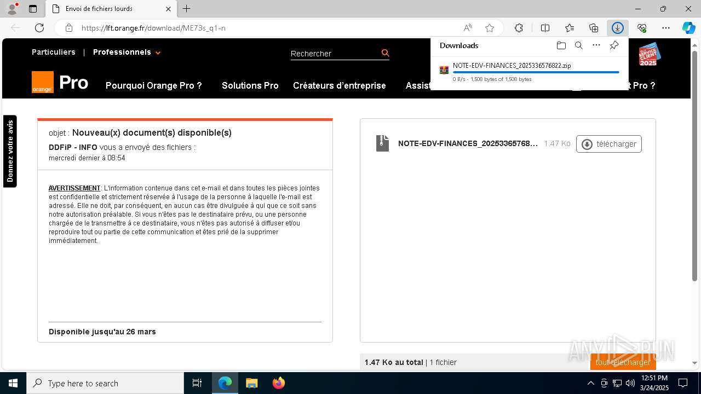Click the Orange Pro logo
The width and height of the screenshot is (701, 394).
[60, 82]
